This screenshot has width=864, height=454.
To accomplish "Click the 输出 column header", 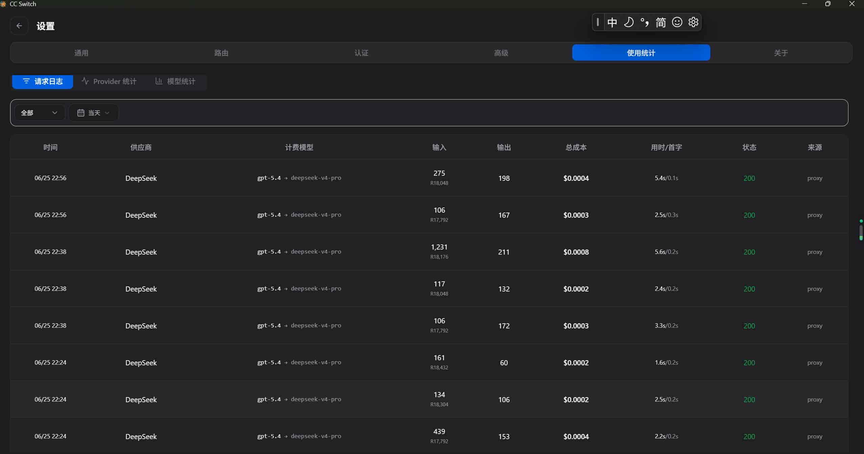I will 504,148.
